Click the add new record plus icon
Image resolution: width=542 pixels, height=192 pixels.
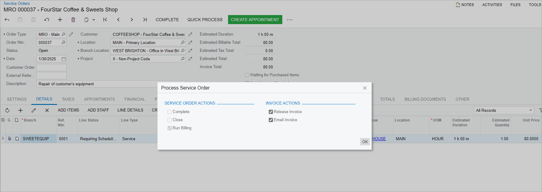[x=60, y=20]
